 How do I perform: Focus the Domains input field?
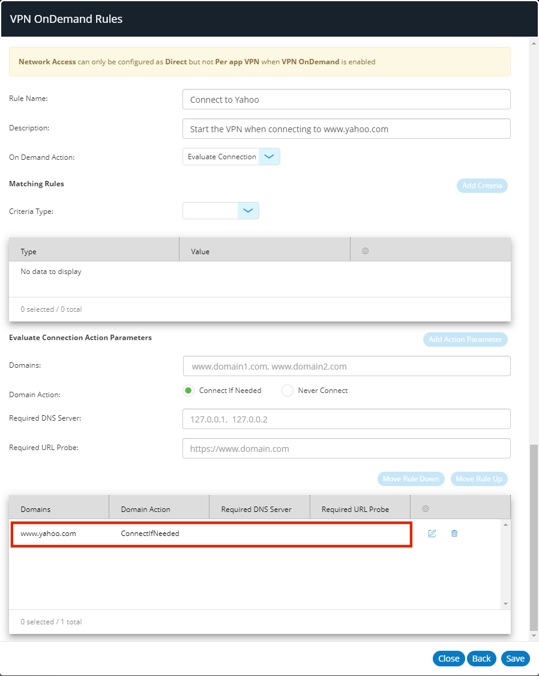click(346, 366)
